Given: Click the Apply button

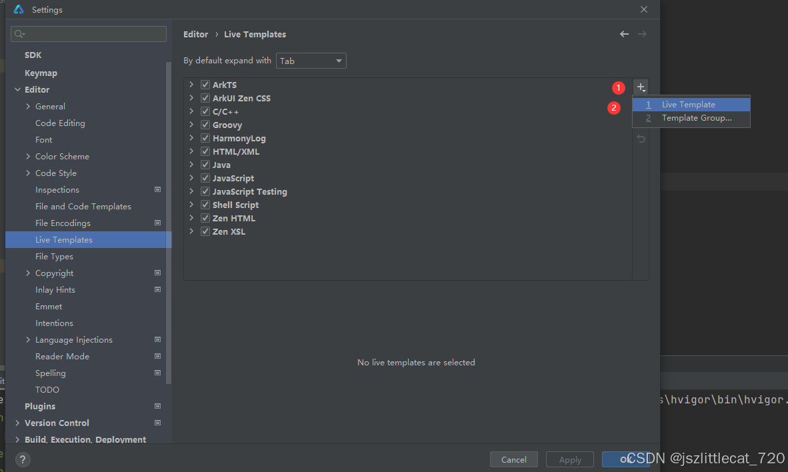Looking at the screenshot, I should pos(570,459).
